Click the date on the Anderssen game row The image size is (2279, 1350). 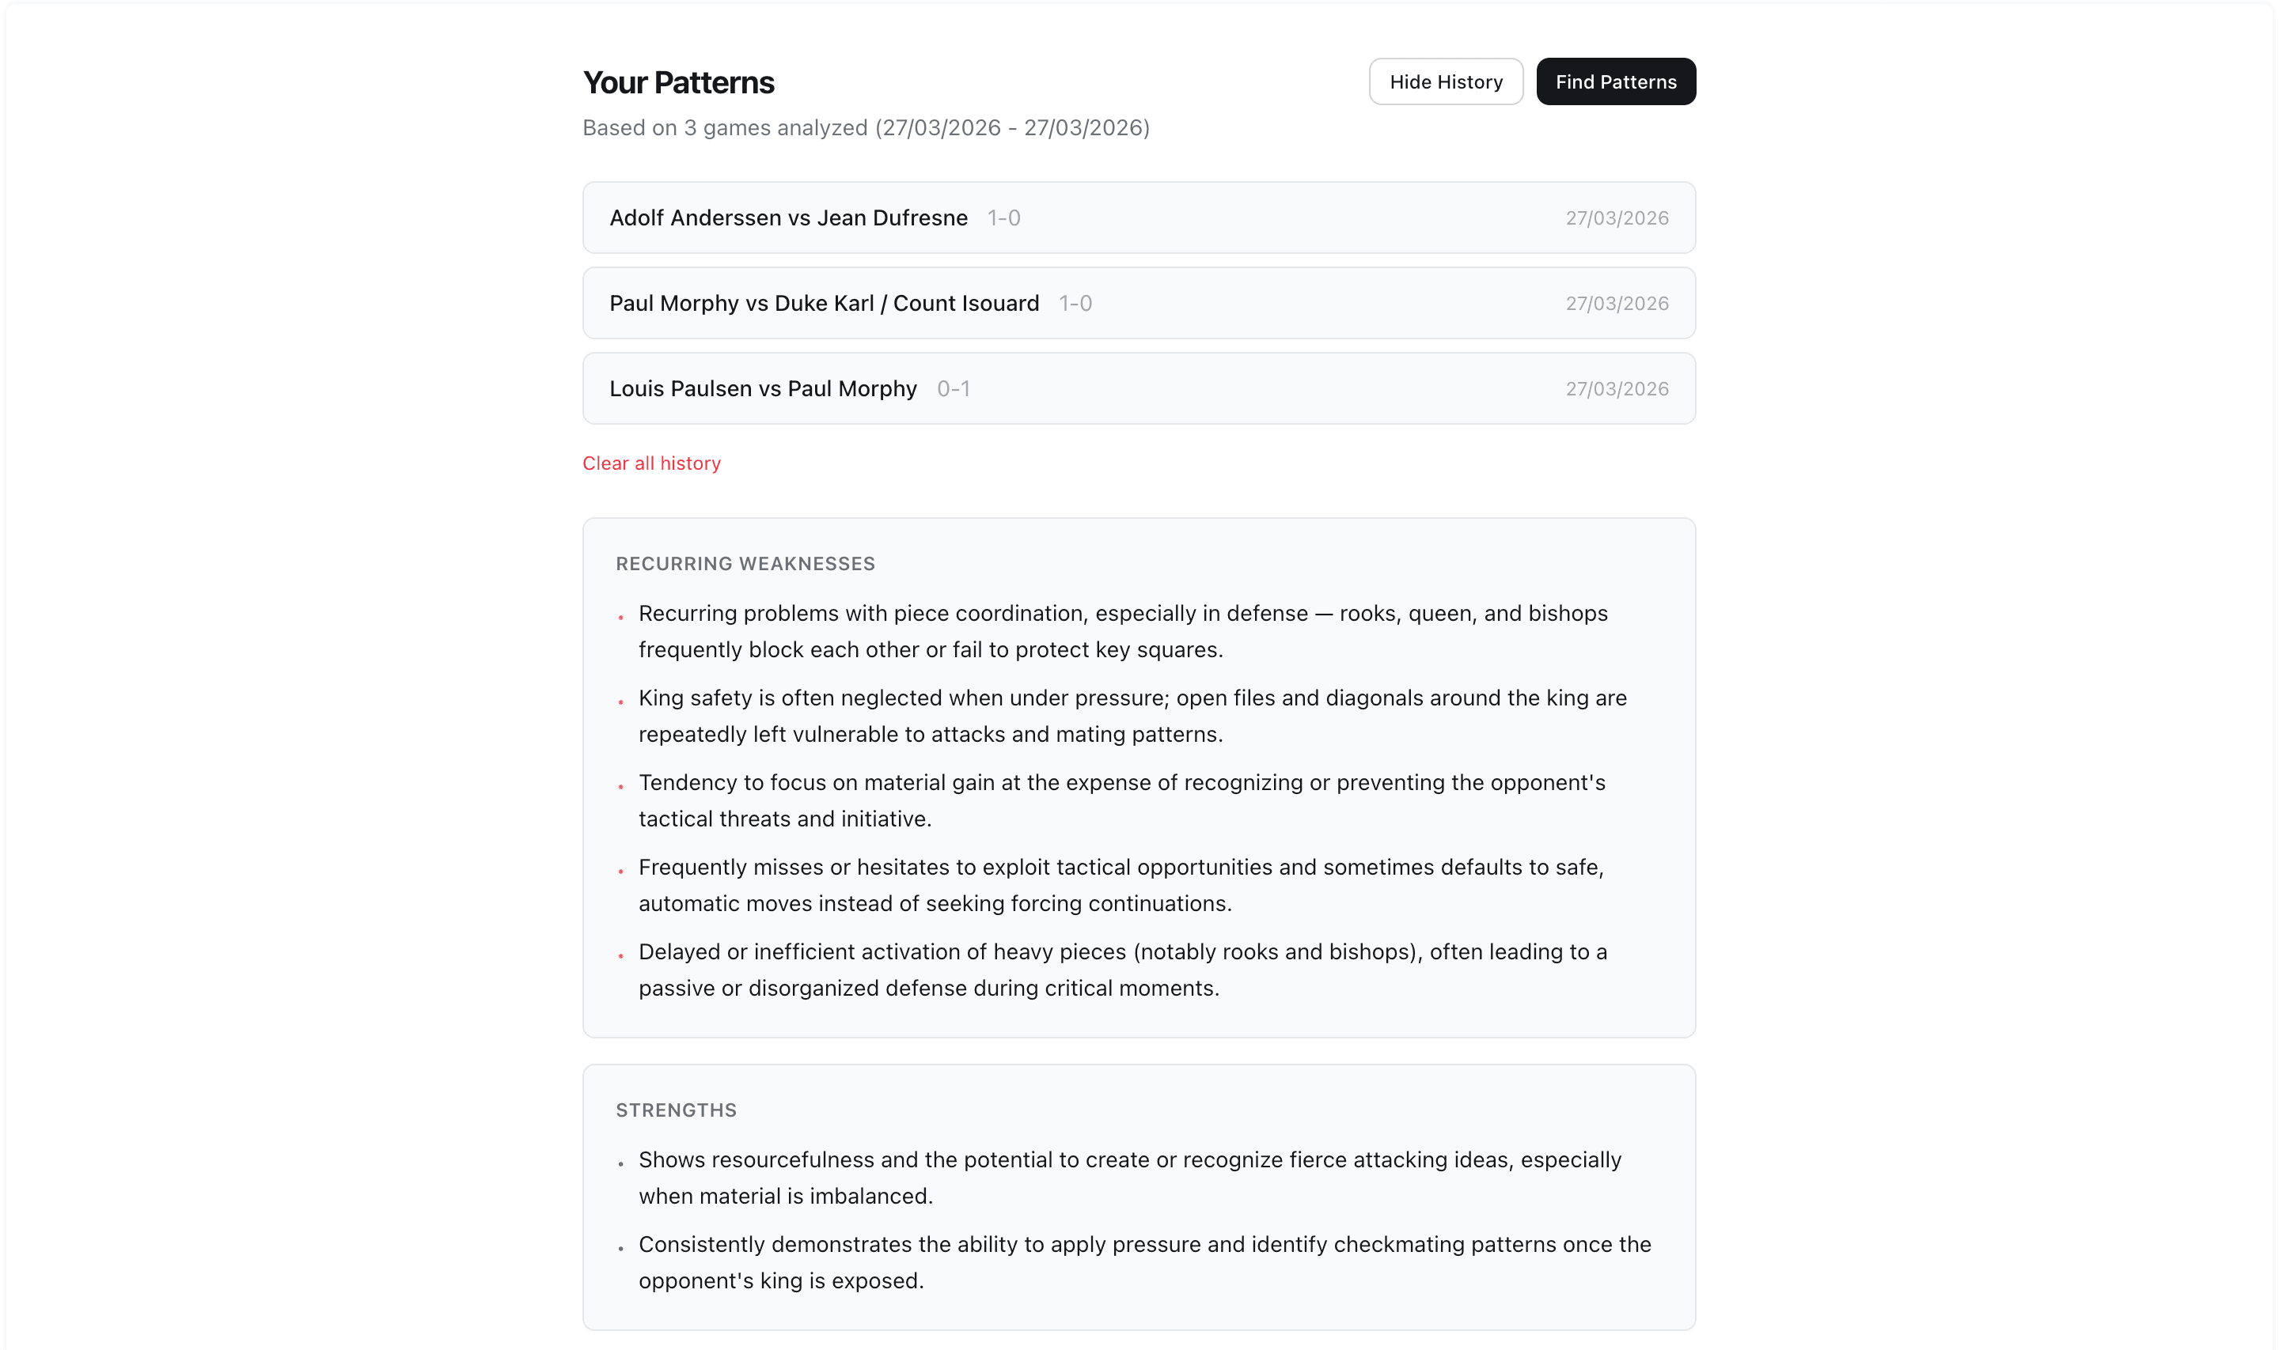[1617, 218]
